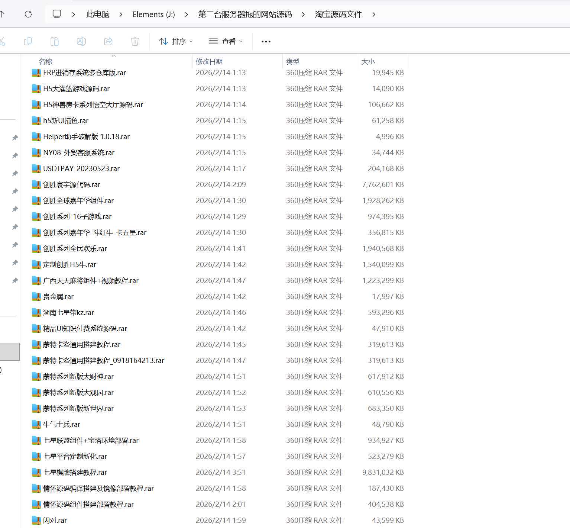Click the RAR icon of 蒙特系列新版大财神.rar

[x=36, y=376]
